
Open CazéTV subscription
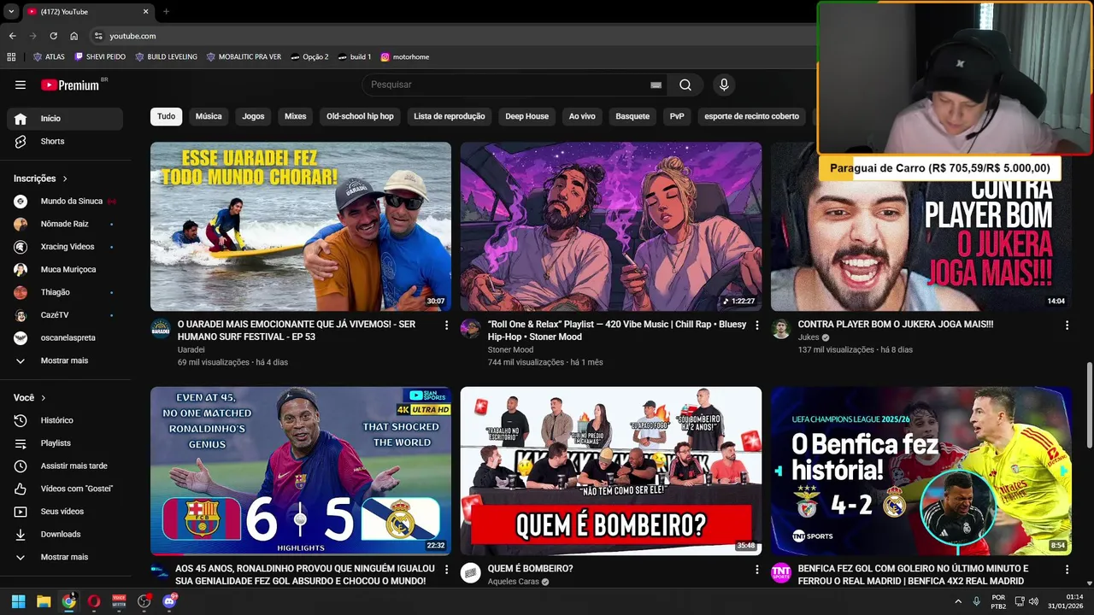point(65,315)
